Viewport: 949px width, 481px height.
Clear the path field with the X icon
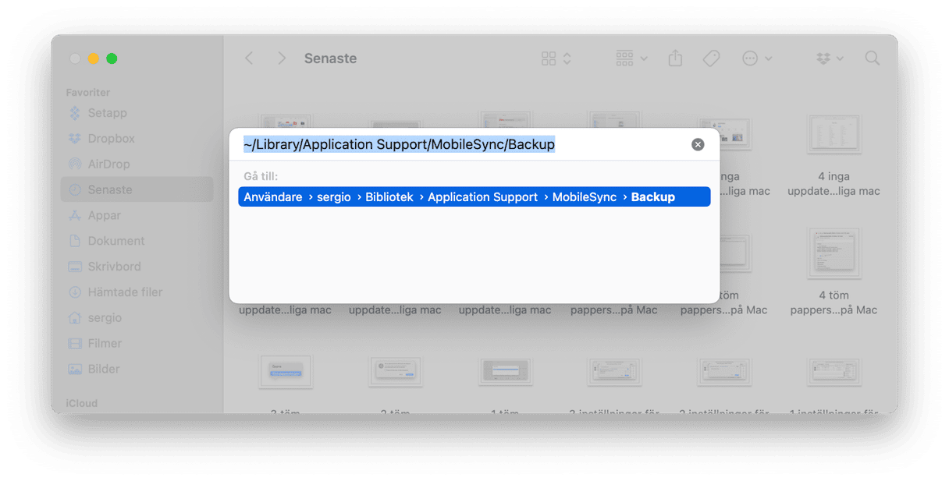pos(698,144)
